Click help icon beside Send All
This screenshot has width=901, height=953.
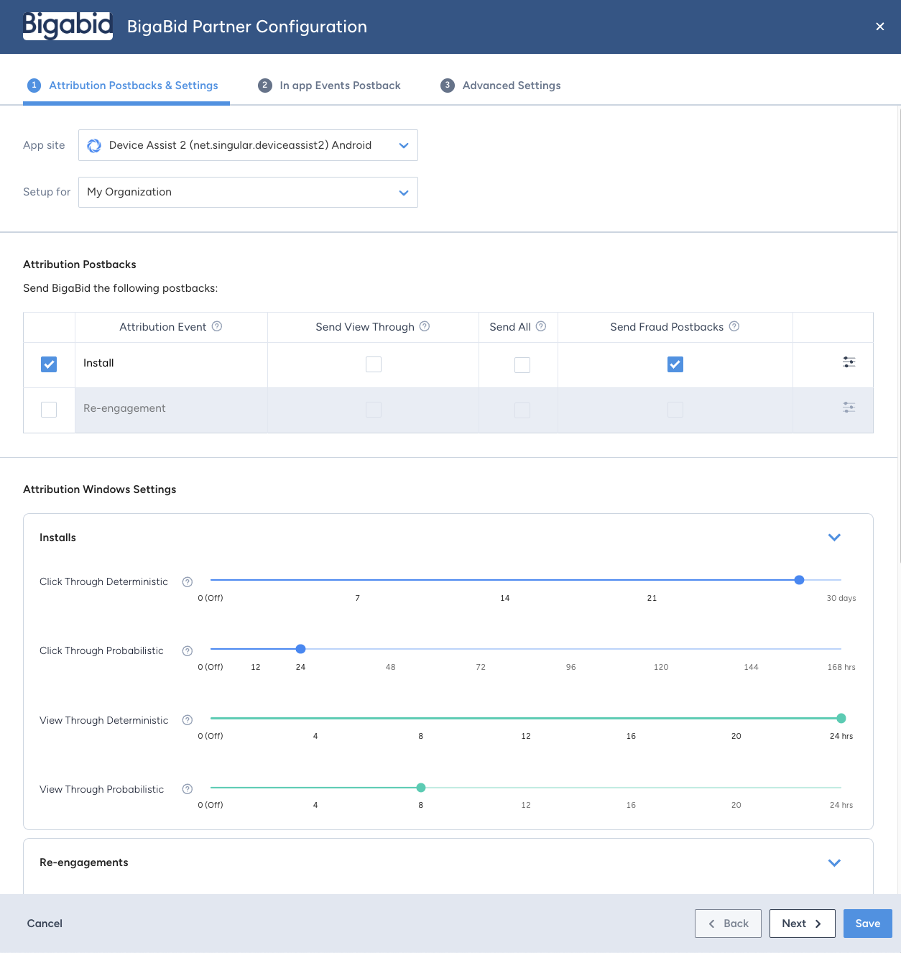coord(541,326)
